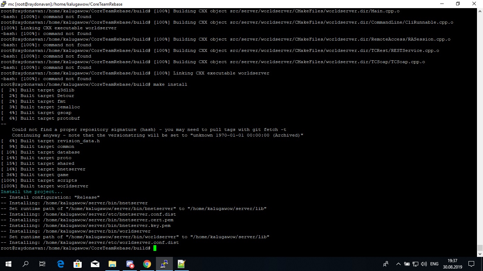Restore down the PuTTY window

pyautogui.click(x=458, y=4)
